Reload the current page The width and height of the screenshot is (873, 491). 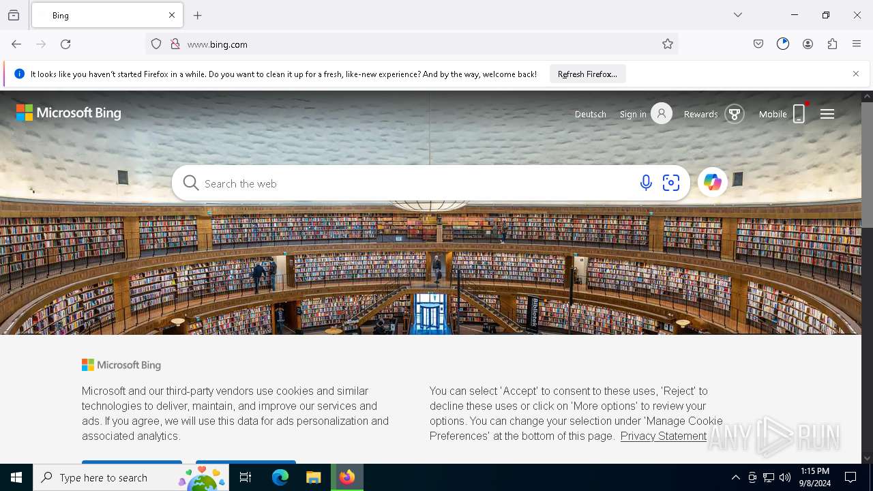click(65, 44)
